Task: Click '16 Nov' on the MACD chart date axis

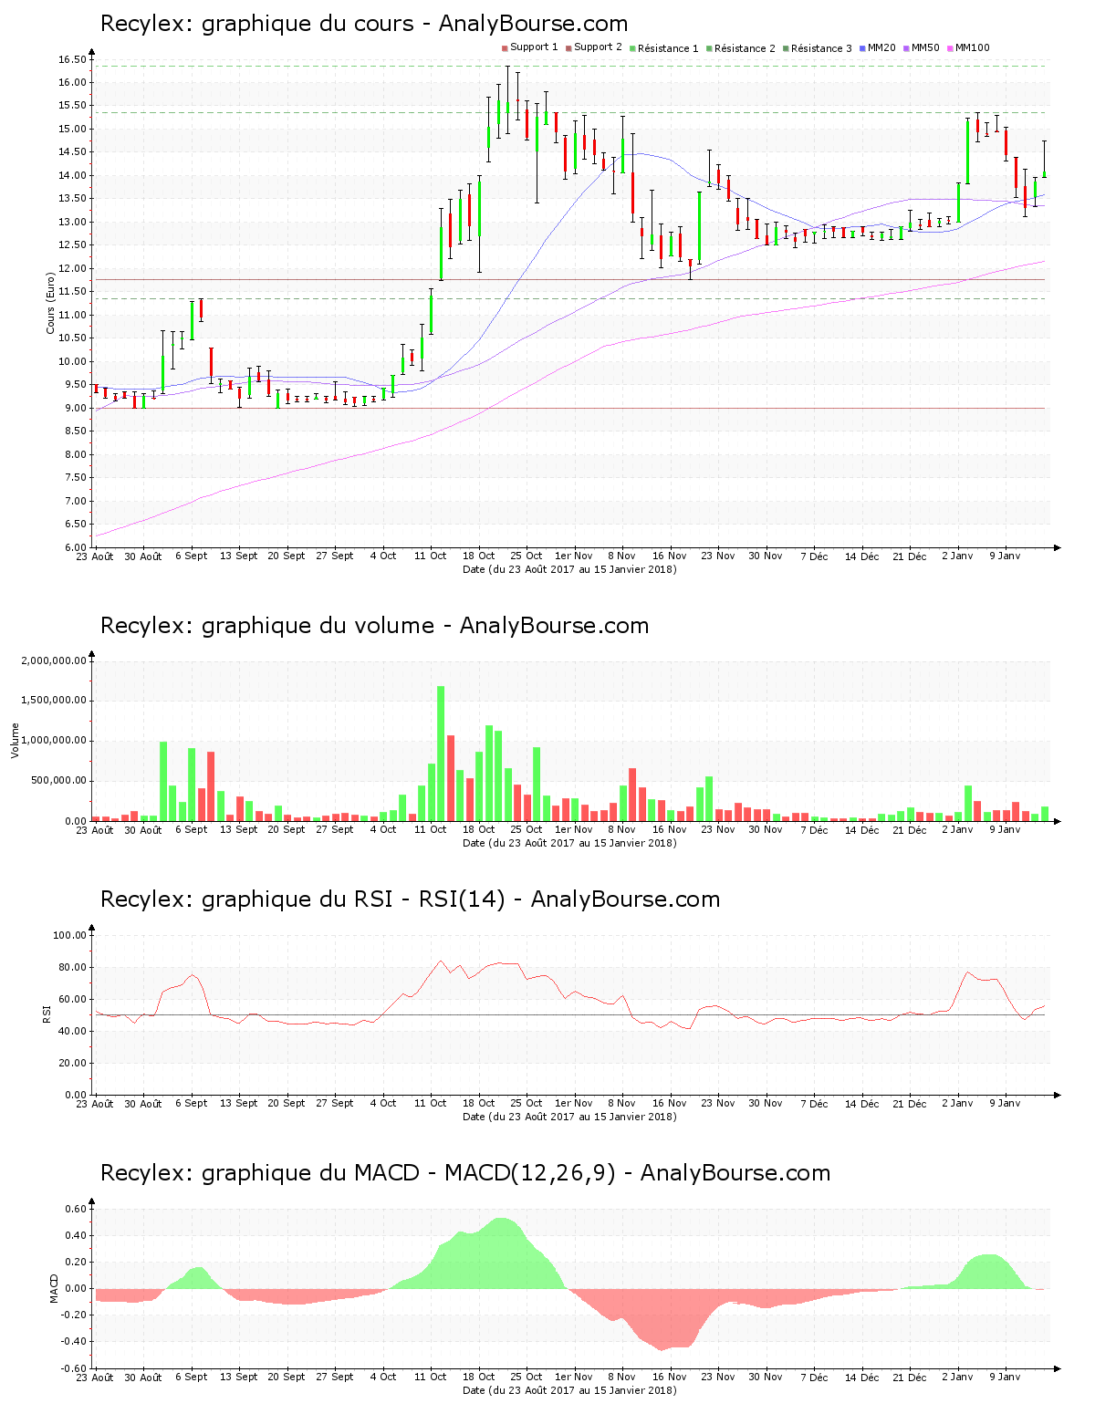Action: [670, 1377]
